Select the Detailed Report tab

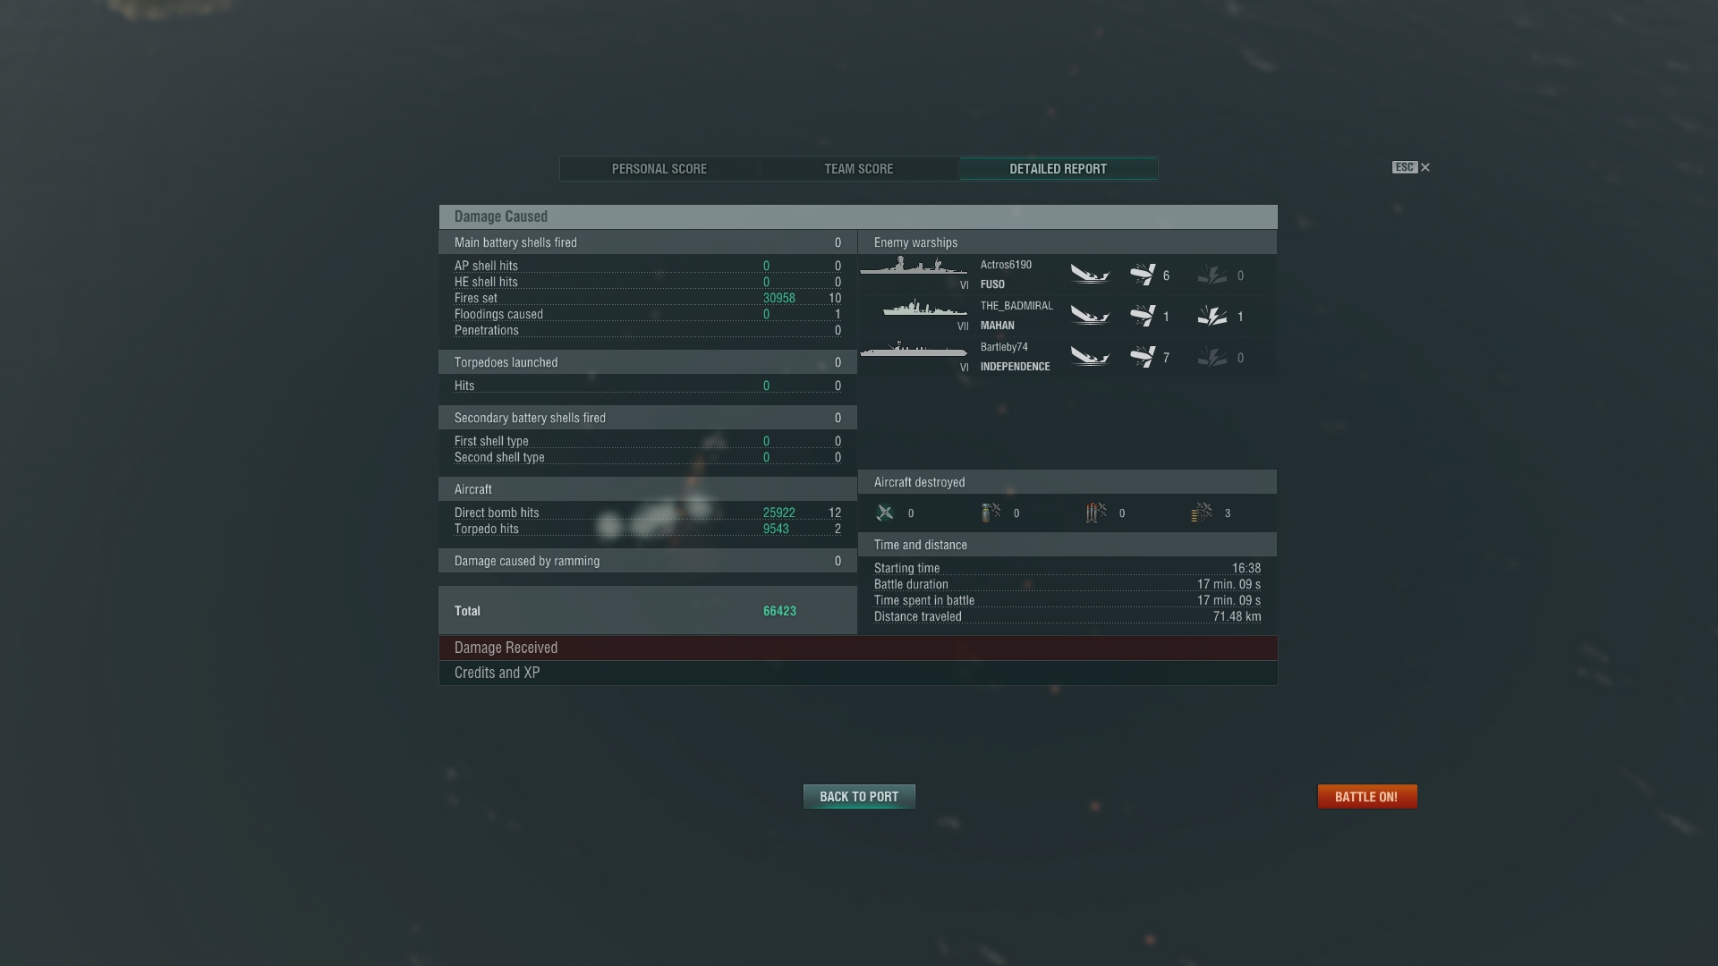[x=1059, y=169]
